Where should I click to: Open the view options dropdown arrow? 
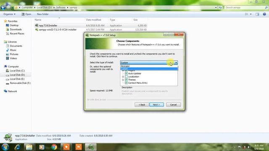pyautogui.click(x=251, y=14)
